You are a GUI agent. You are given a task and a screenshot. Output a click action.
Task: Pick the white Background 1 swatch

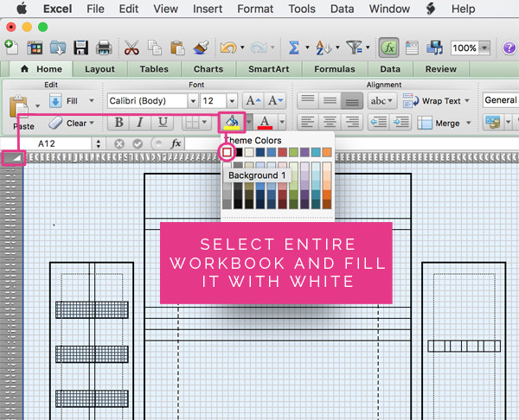pyautogui.click(x=227, y=152)
